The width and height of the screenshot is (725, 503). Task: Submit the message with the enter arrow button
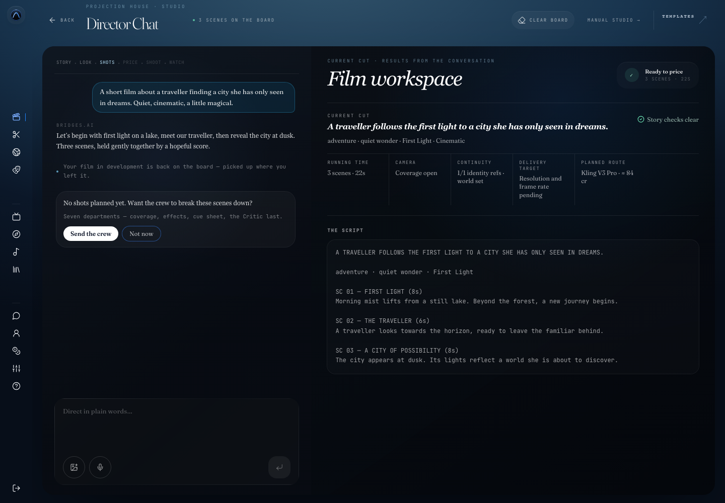click(279, 467)
